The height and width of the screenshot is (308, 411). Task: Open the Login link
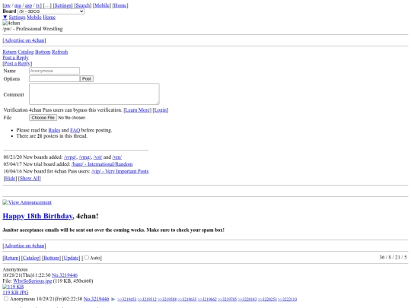(161, 110)
